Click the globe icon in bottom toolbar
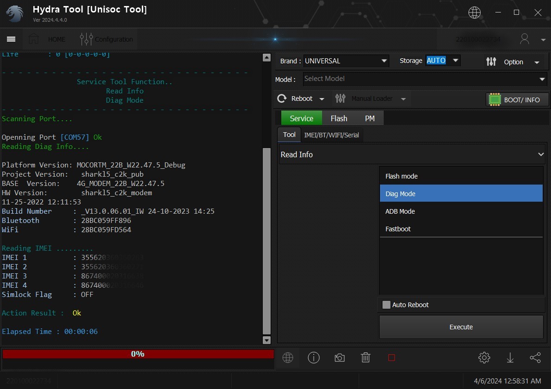551x389 pixels. tap(288, 358)
